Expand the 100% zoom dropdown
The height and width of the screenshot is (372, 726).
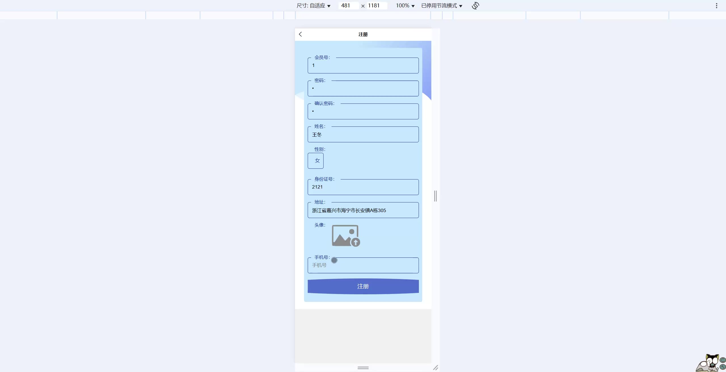(405, 6)
